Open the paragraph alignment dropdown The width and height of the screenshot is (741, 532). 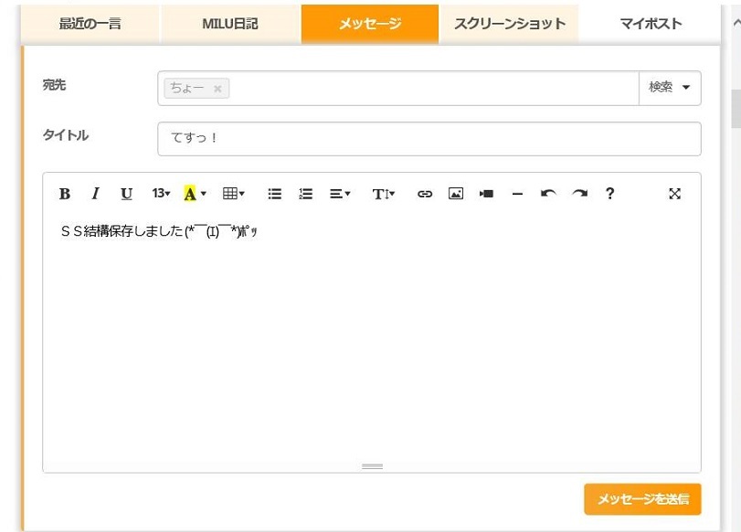[340, 194]
